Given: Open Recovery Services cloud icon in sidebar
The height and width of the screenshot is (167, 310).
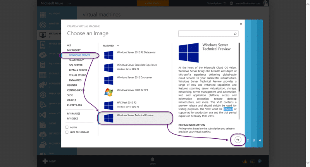Looking at the screenshot, I should pos(43,145).
